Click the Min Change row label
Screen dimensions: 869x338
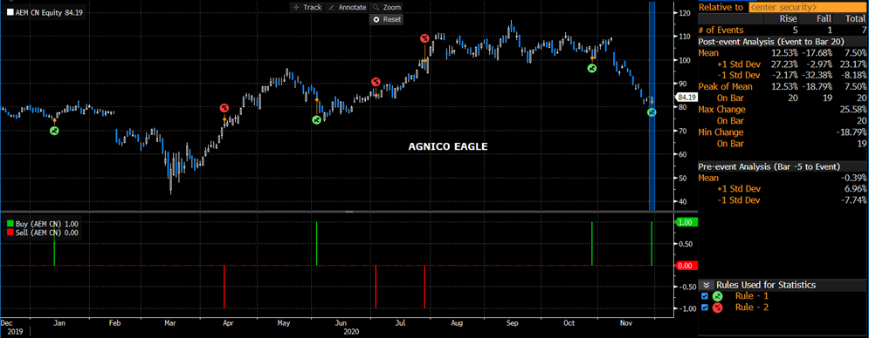coord(722,132)
